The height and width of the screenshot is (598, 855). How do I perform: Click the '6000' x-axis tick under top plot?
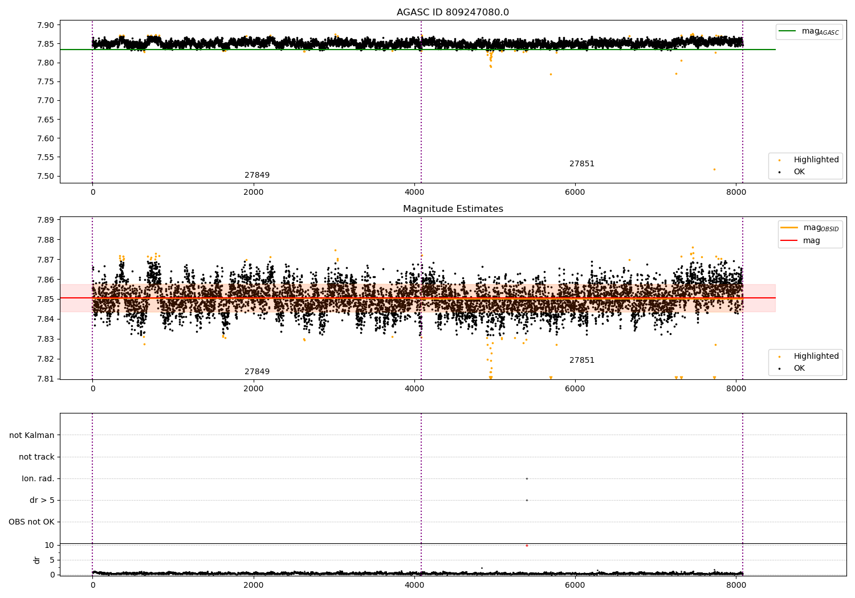point(575,192)
